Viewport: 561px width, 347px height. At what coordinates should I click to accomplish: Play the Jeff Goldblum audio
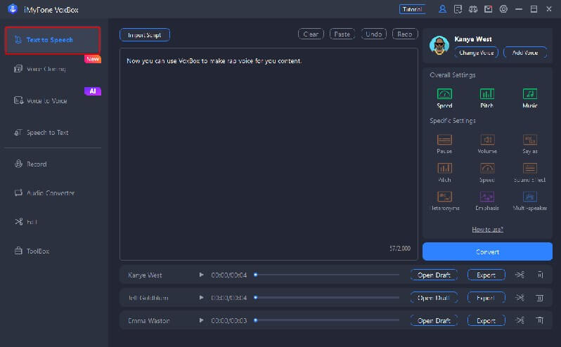coord(202,297)
